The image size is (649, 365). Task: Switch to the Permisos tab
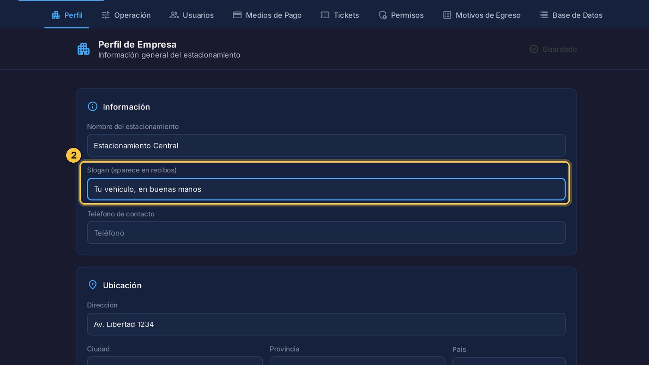click(401, 15)
